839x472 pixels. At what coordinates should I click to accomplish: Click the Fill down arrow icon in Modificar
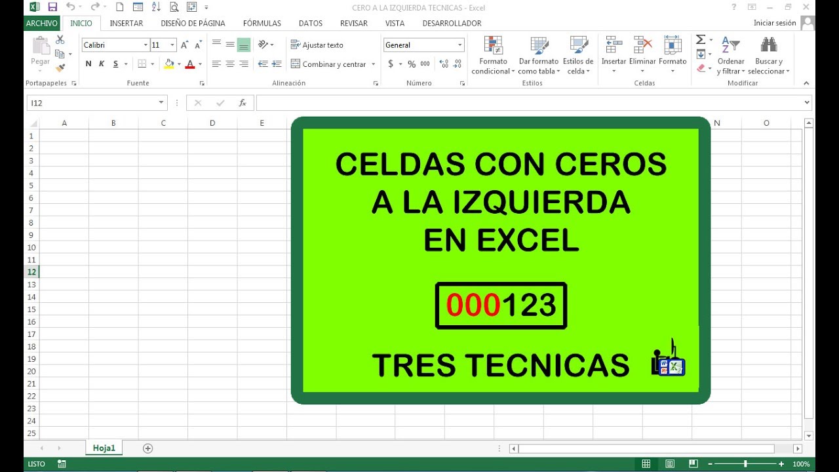[x=701, y=54]
